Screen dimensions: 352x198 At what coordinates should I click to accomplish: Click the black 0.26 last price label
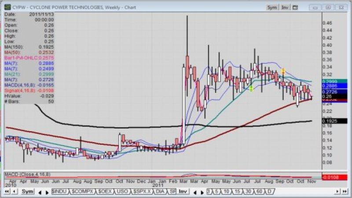tap(334, 96)
